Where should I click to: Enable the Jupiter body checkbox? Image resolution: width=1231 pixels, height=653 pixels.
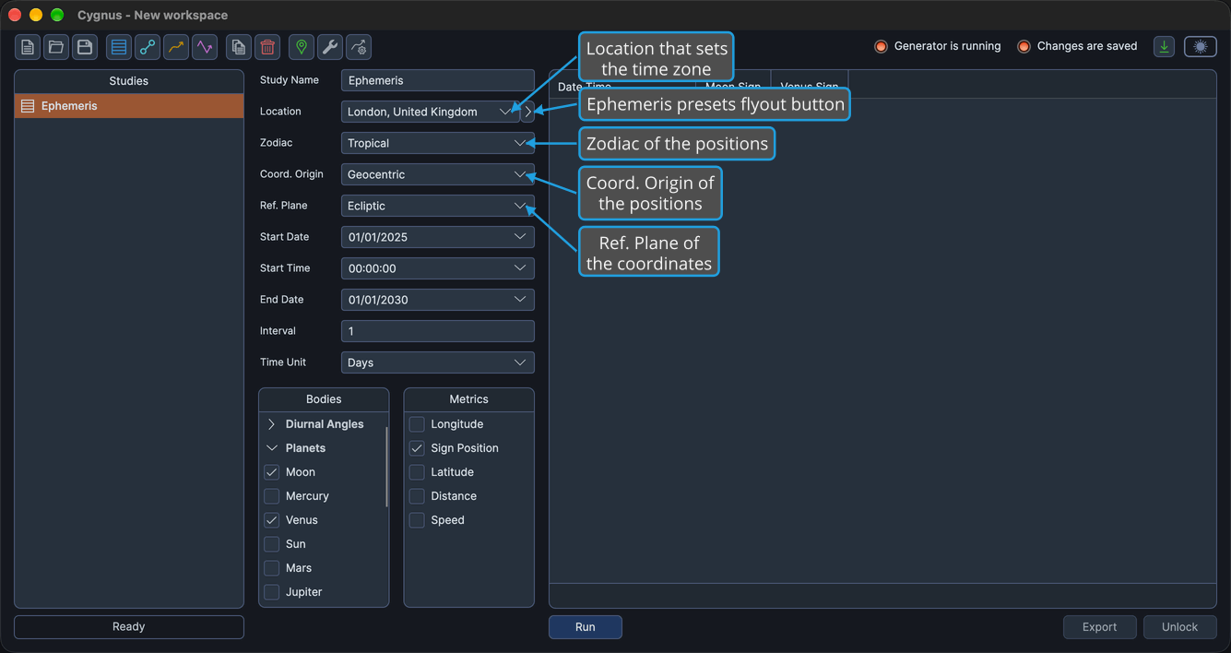click(x=272, y=592)
